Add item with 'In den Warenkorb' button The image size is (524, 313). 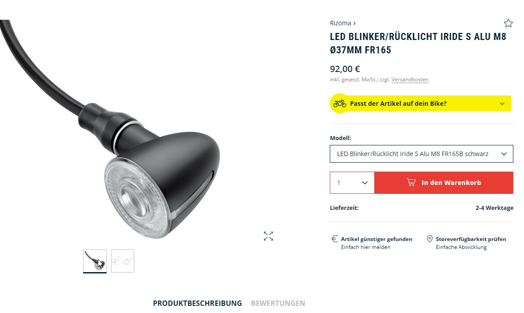[x=444, y=183]
